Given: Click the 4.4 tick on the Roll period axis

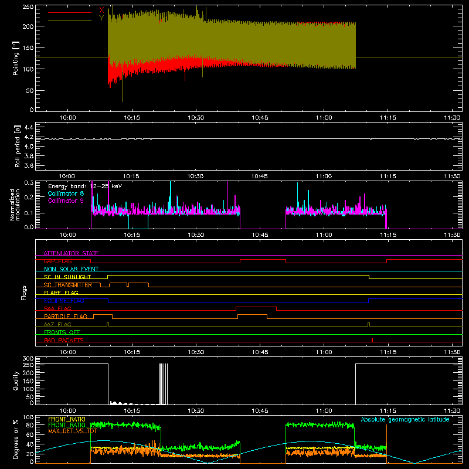Looking at the screenshot, I should click(29, 127).
